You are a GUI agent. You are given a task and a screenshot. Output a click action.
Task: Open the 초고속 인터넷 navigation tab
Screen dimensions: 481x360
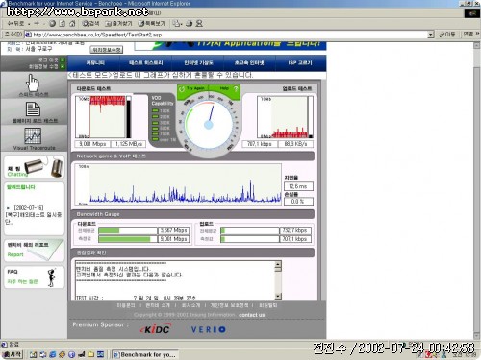[249, 62]
